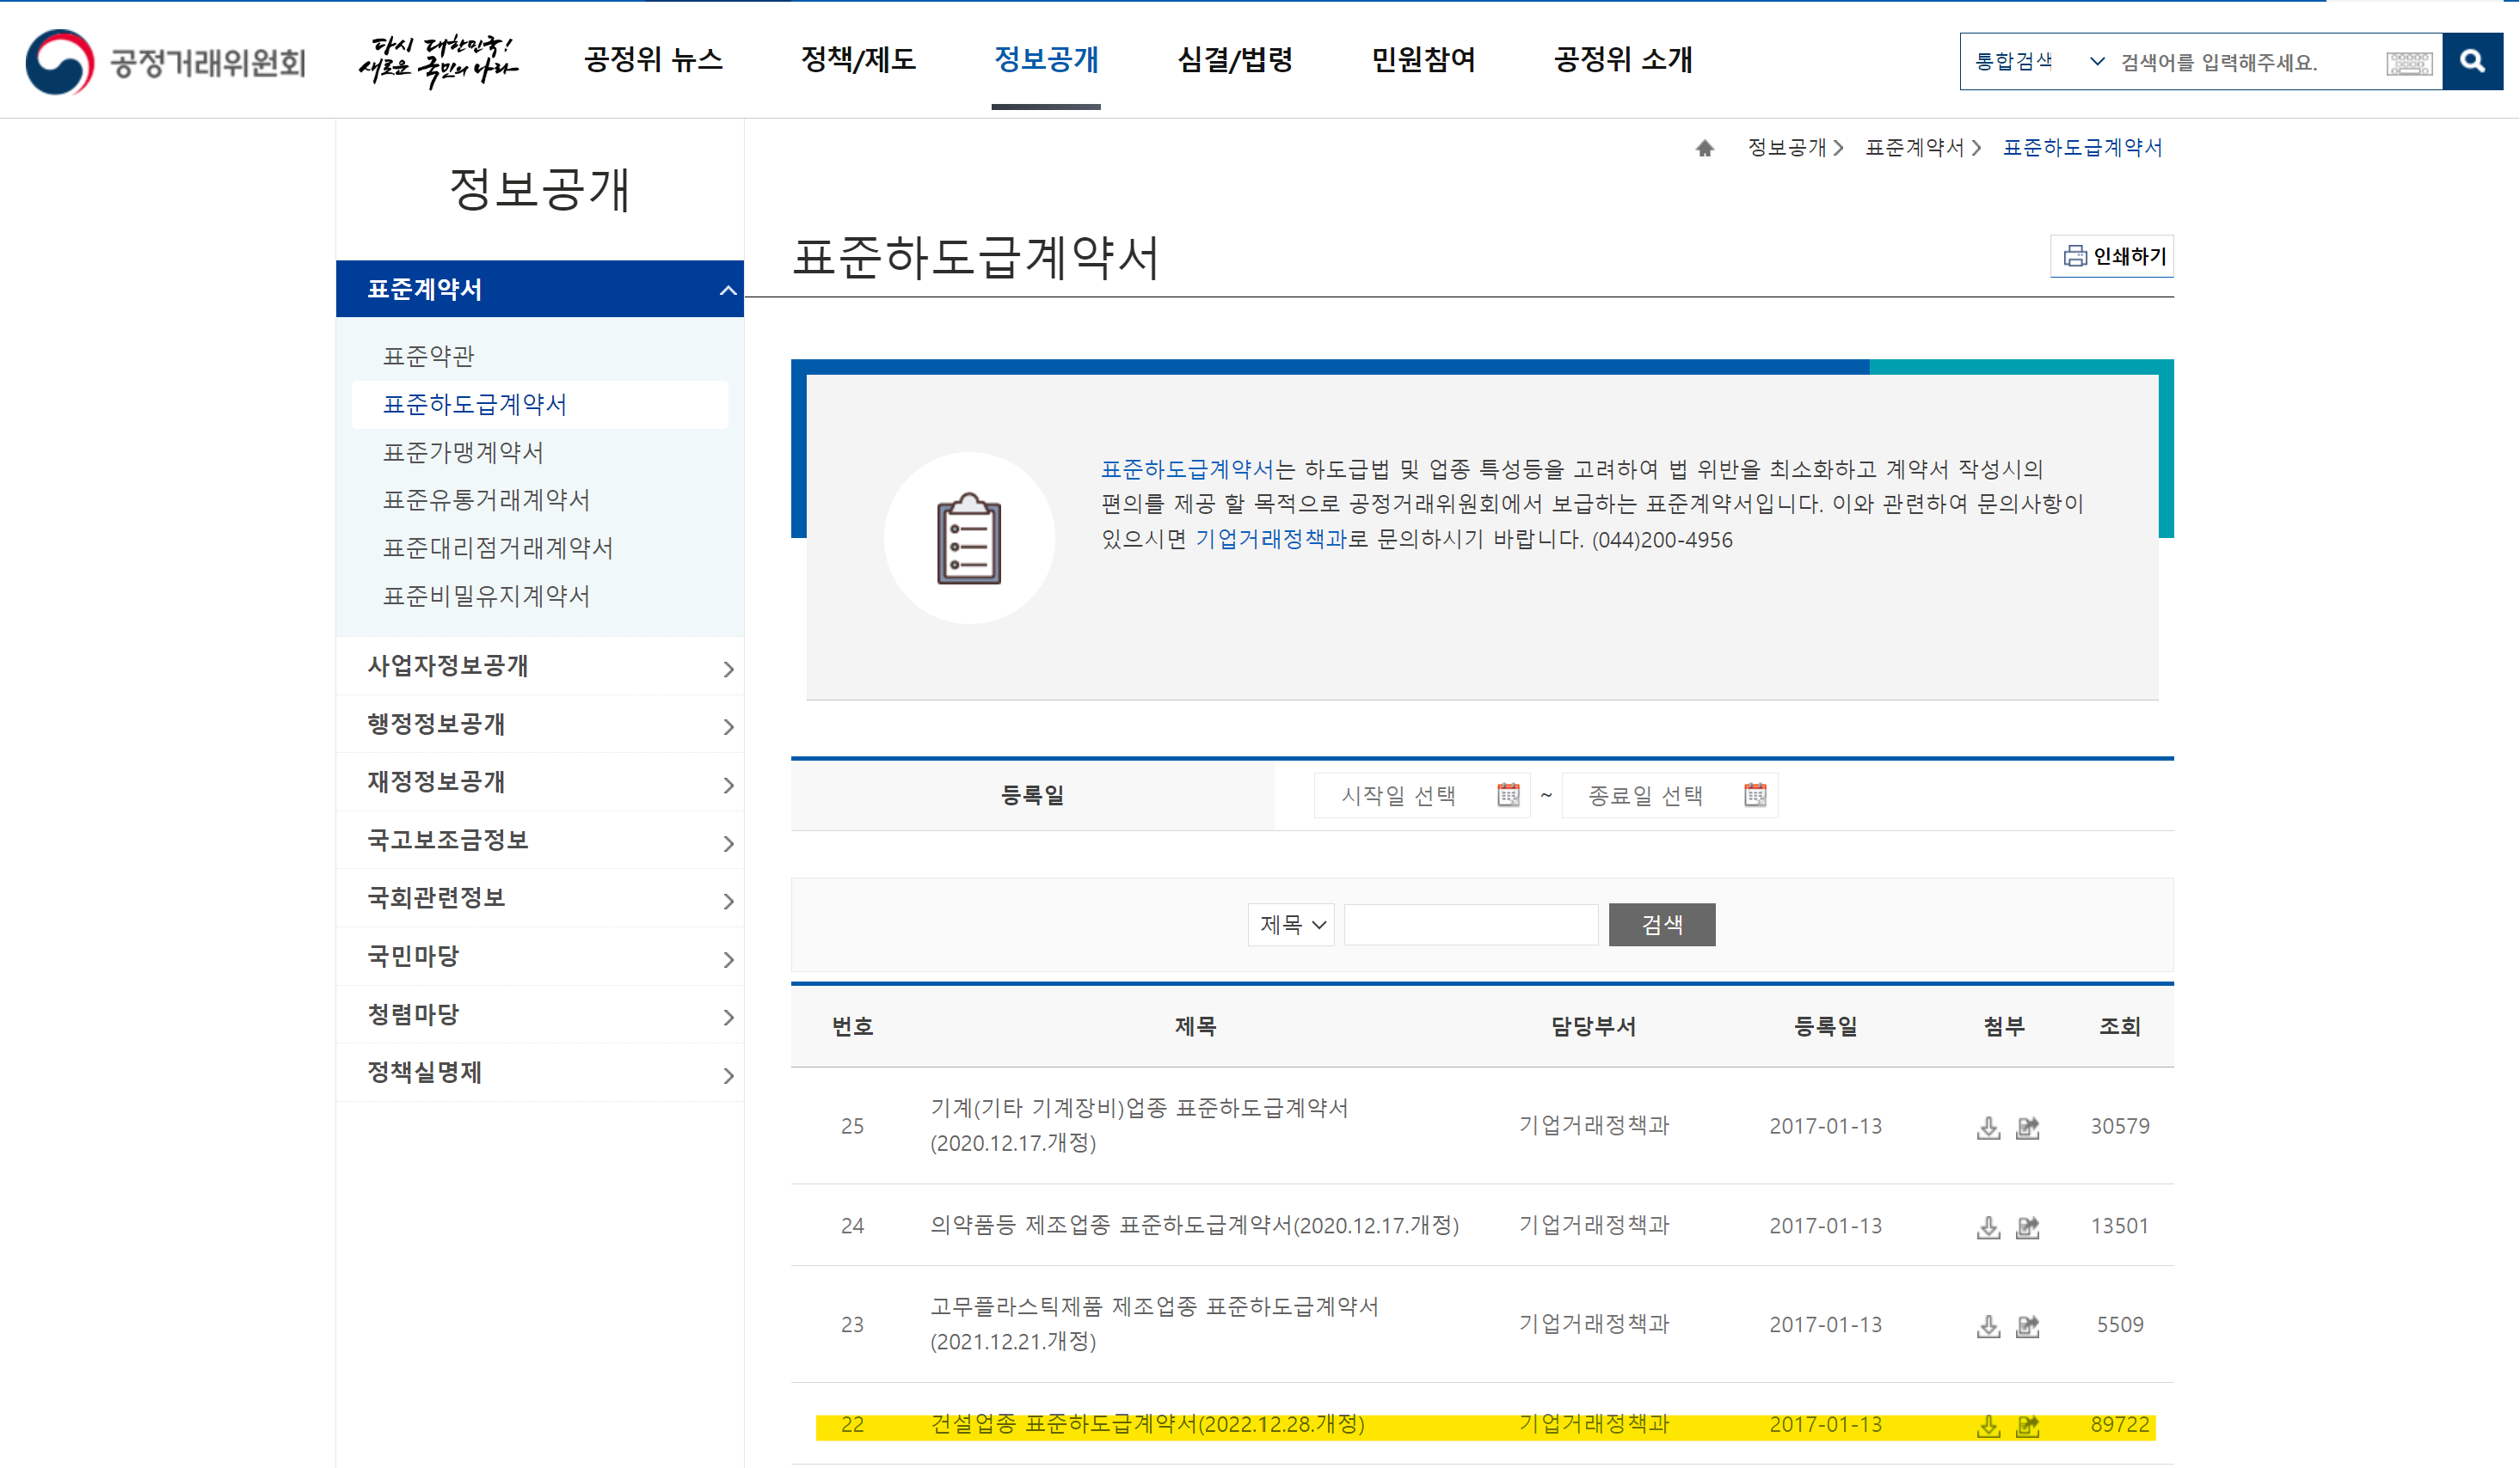
Task: Select 표준약관 in sidebar
Action: [x=429, y=356]
